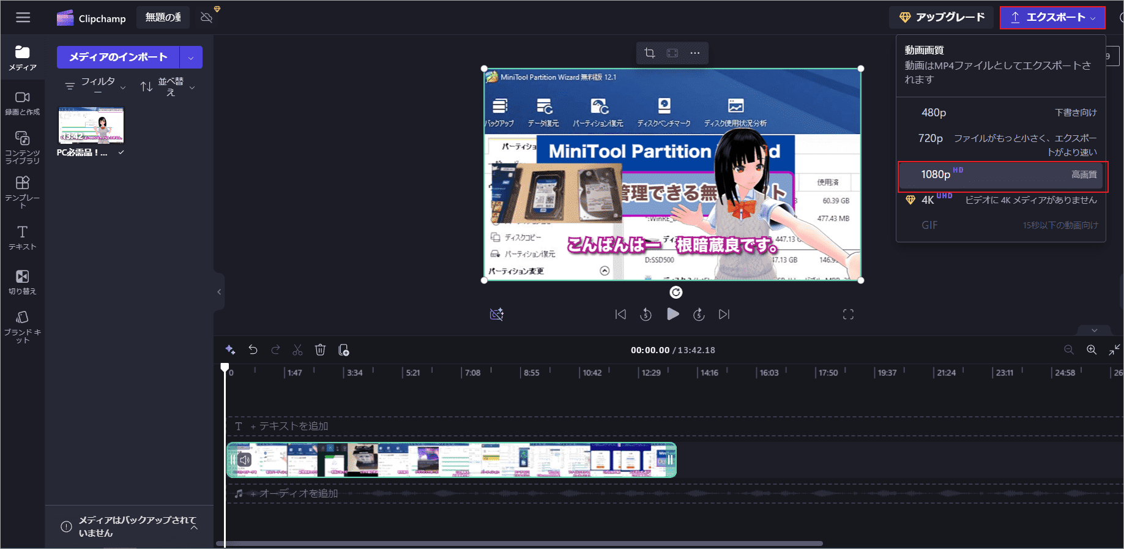Zoom in the timeline

(x=1092, y=349)
